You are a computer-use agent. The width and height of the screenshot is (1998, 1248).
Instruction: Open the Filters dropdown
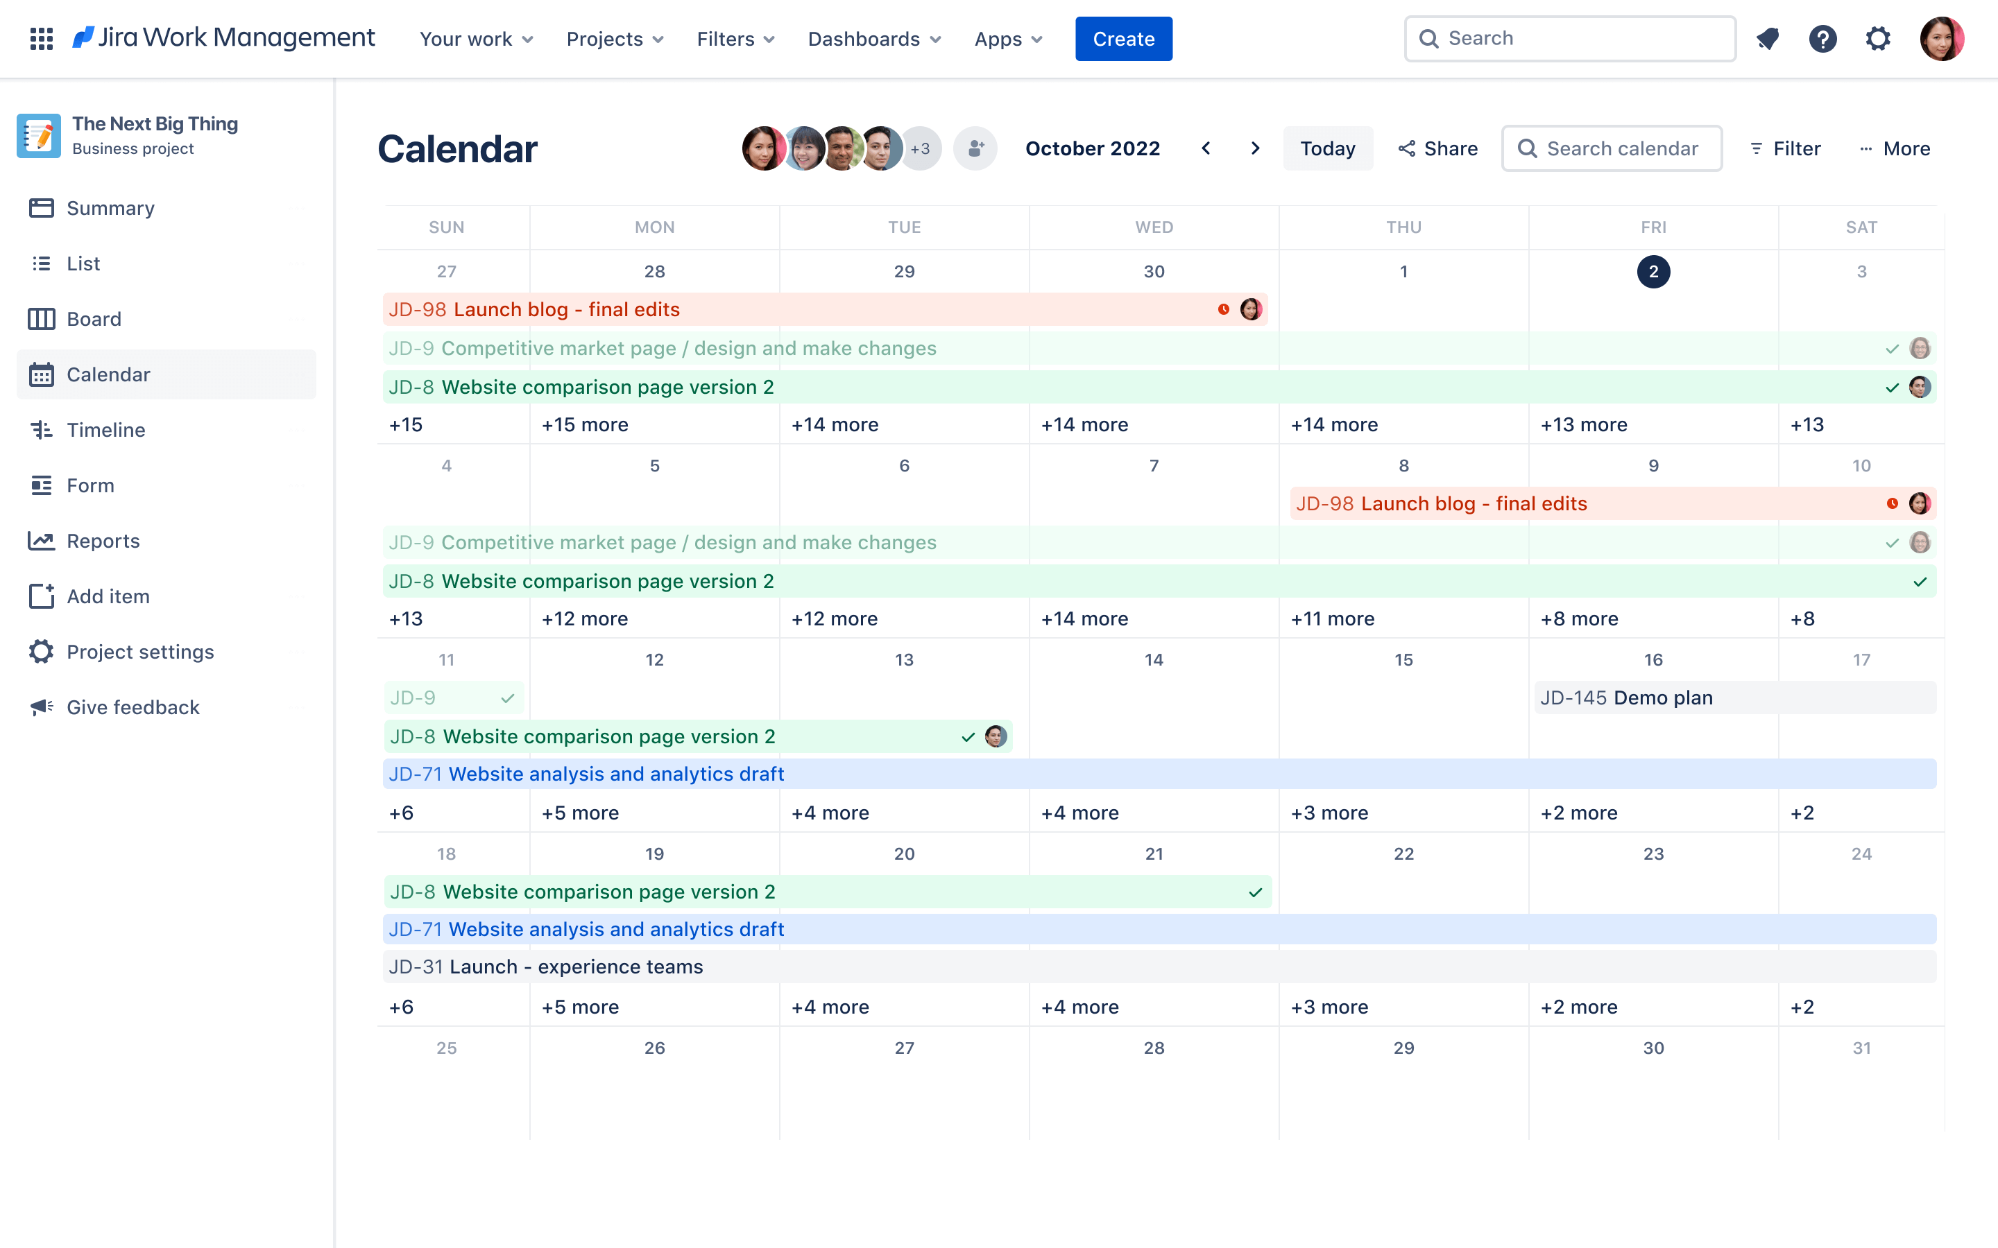[734, 39]
